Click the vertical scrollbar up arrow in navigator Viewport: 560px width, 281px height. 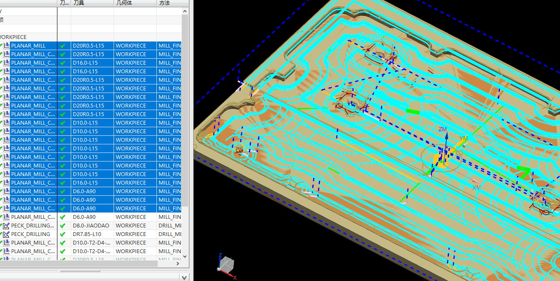[185, 11]
